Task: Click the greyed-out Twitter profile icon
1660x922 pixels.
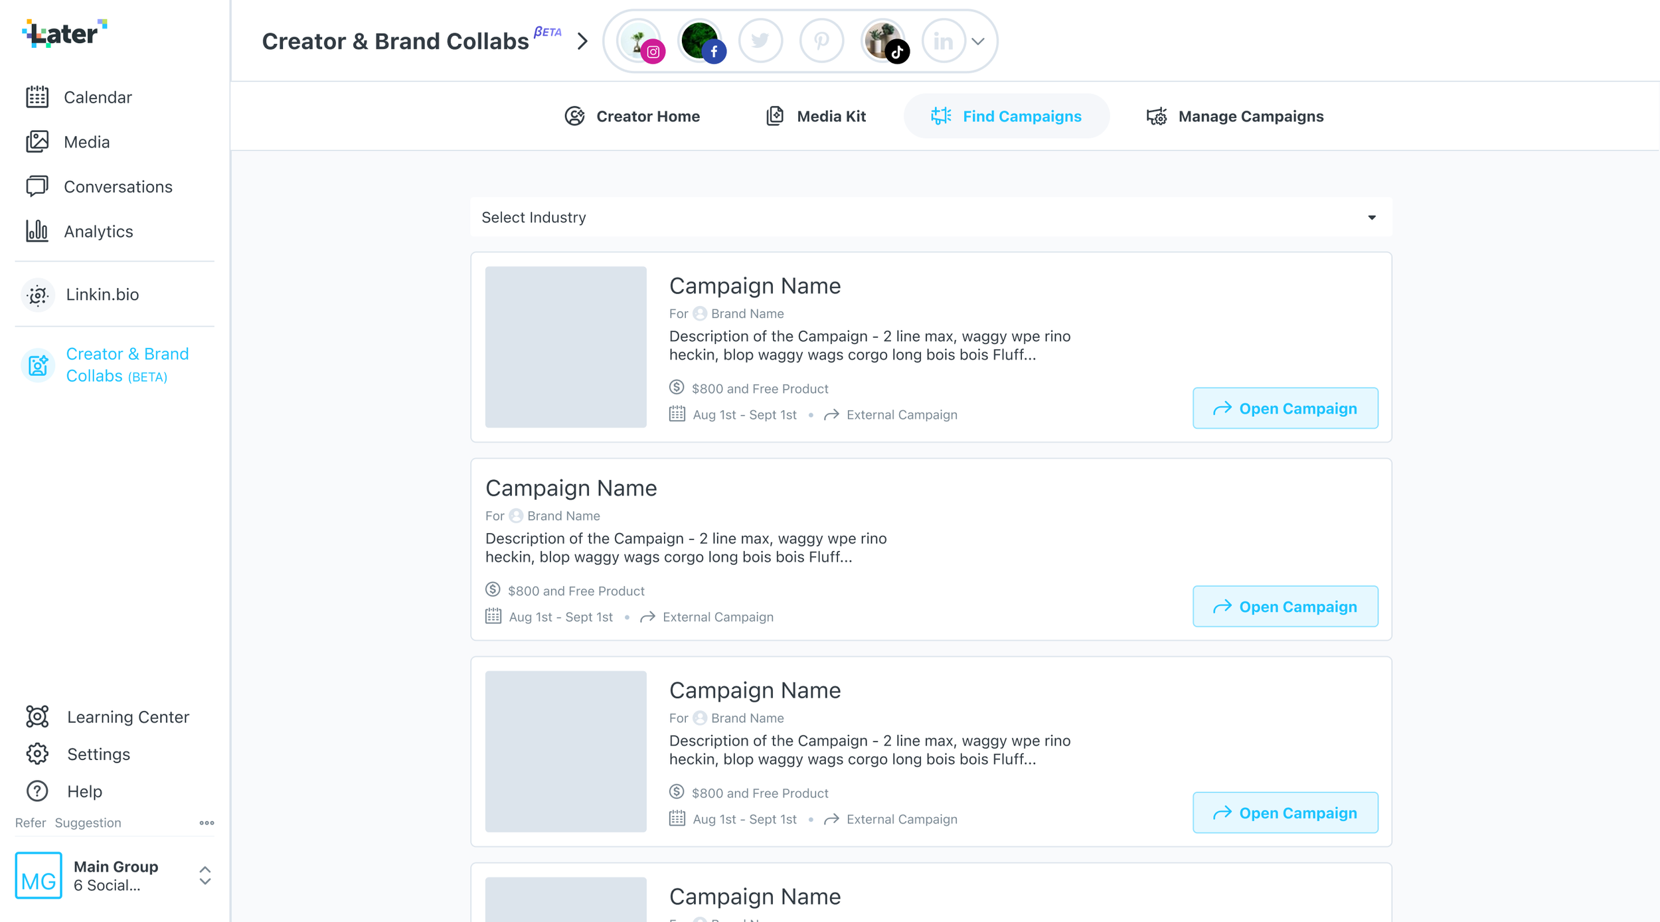Action: [x=760, y=41]
